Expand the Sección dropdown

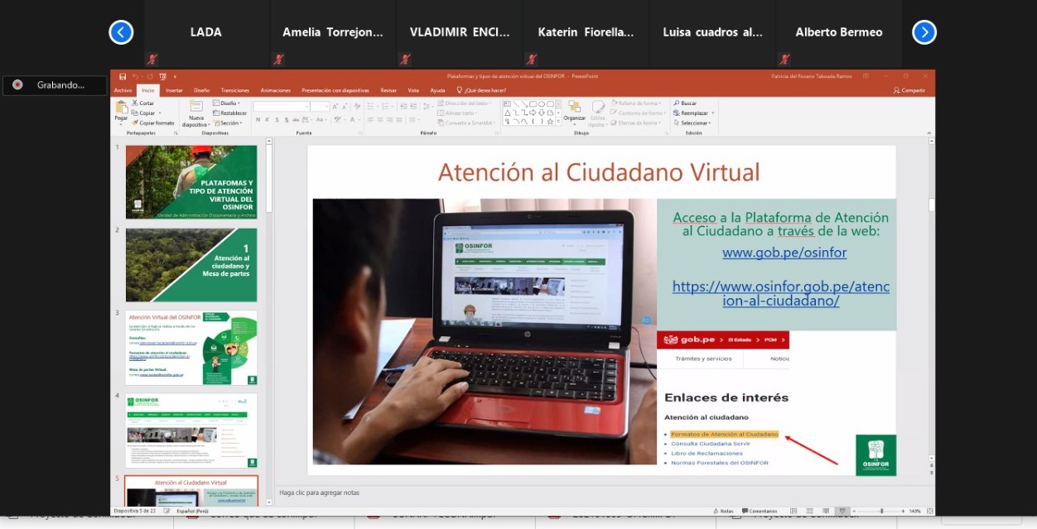(x=227, y=123)
